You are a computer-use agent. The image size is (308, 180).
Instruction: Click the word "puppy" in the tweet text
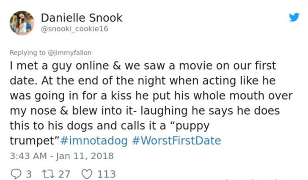tap(192, 126)
